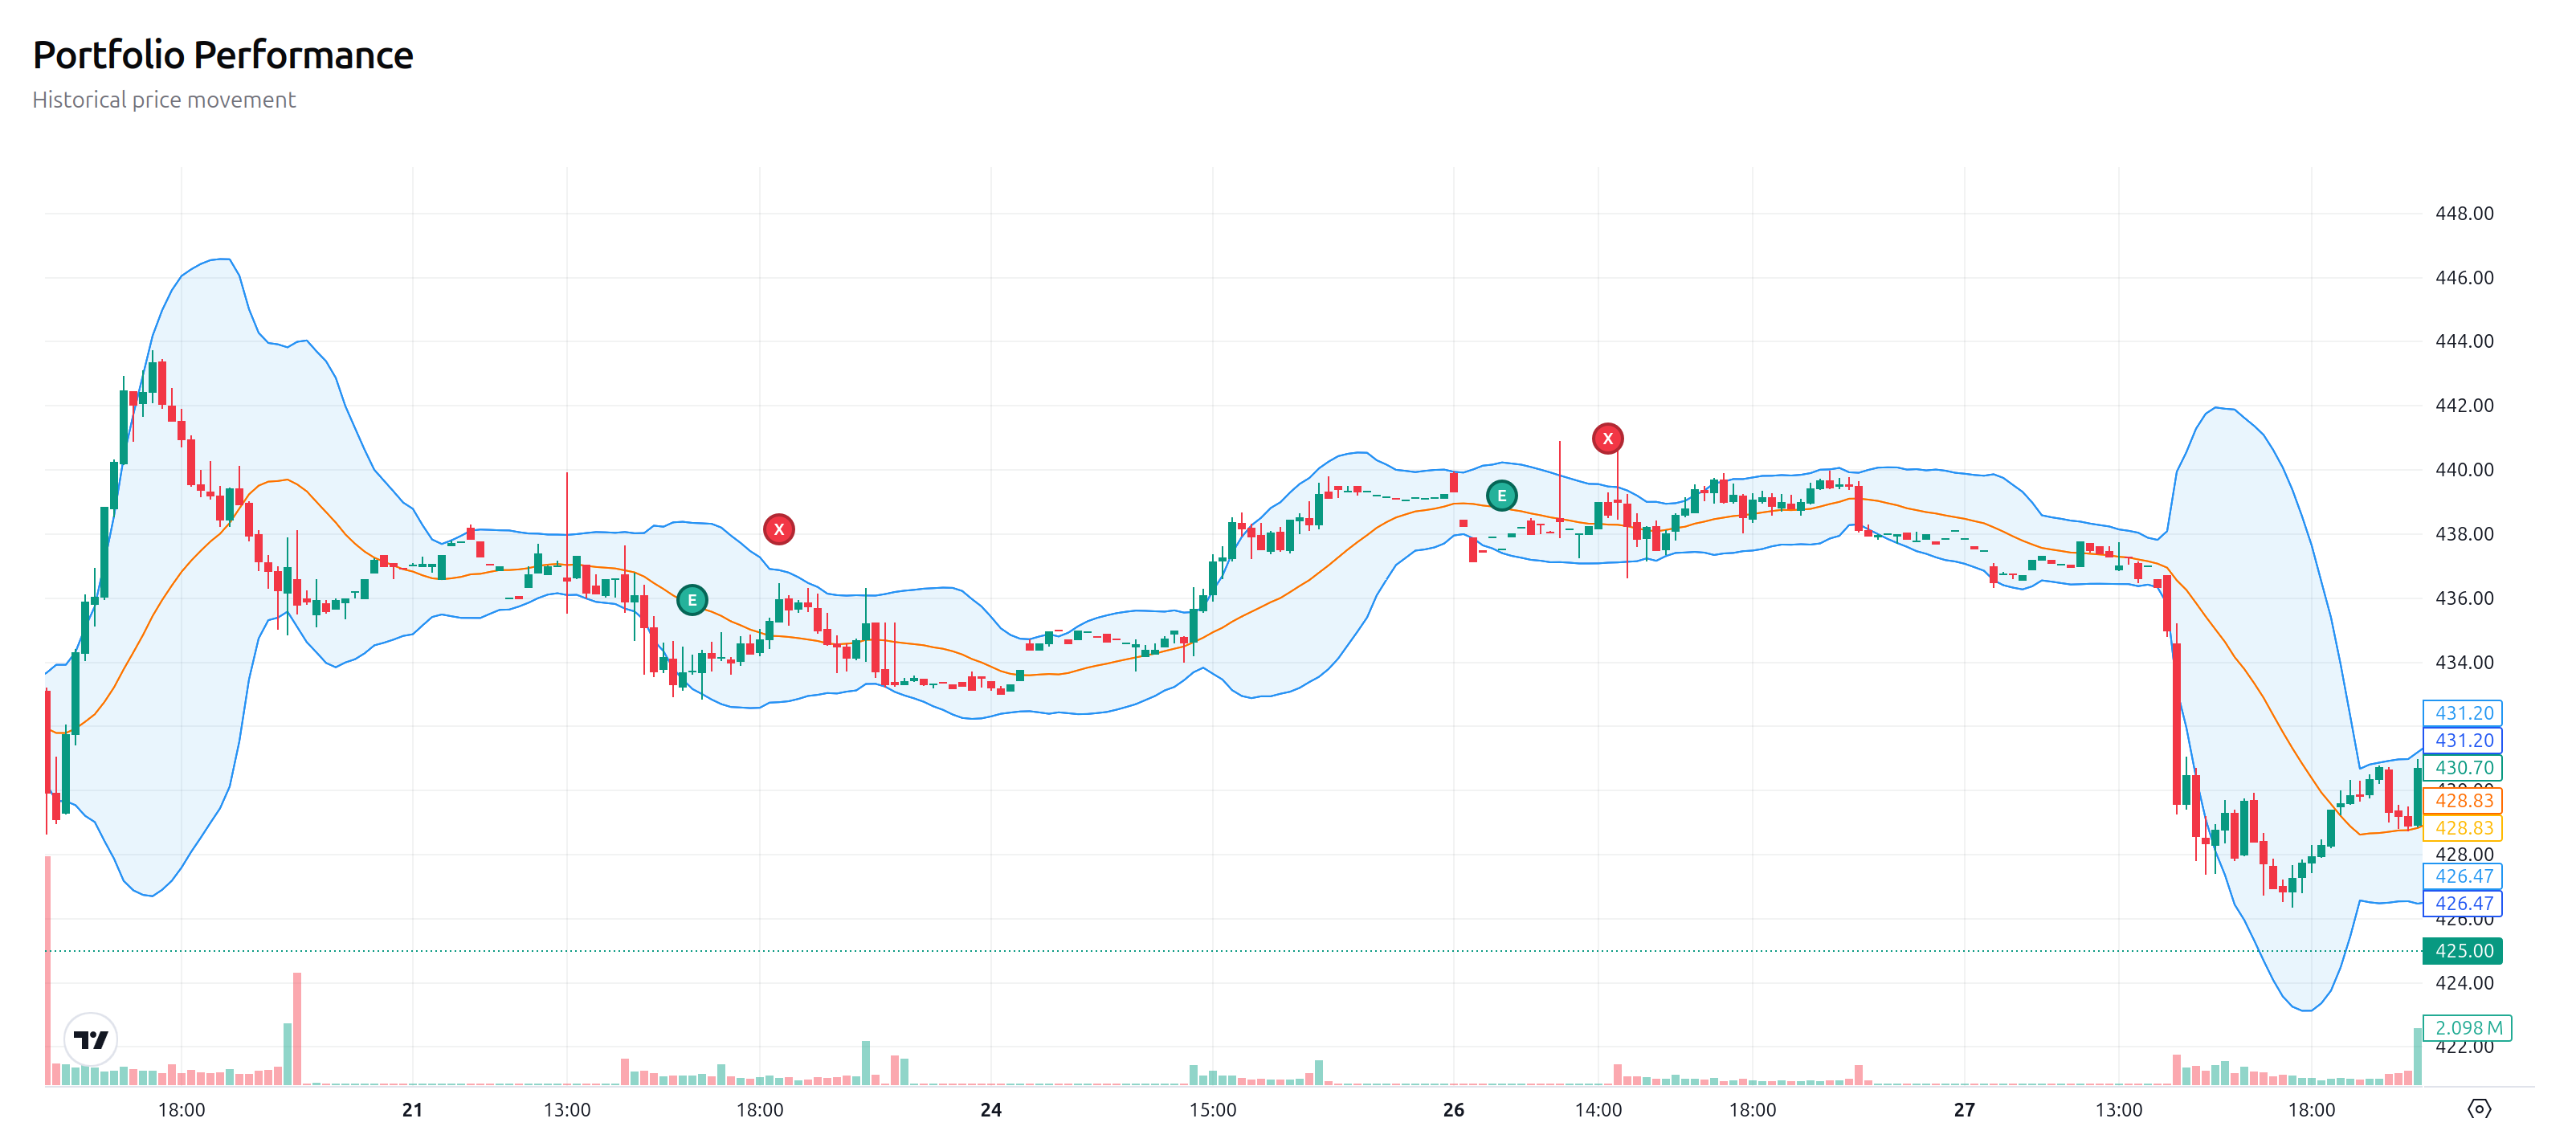Click the Portfolio Performance title
The width and height of the screenshot is (2576, 1143).
(x=223, y=55)
